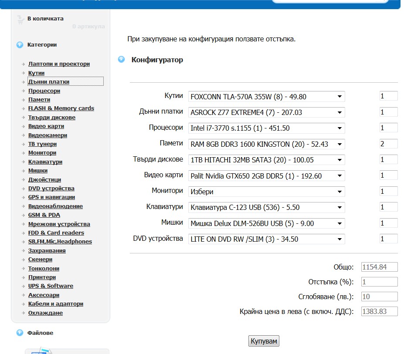The height and width of the screenshot is (354, 404).
Task: Focus the Сглобяване (лв.) assembly field
Action: (379, 297)
